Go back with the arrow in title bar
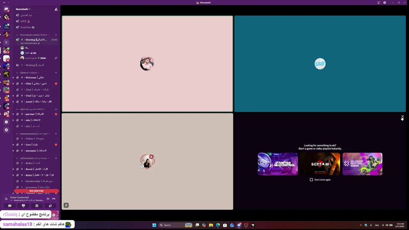Image resolution: width=409 pixels, height=230 pixels. (x=4, y=3)
